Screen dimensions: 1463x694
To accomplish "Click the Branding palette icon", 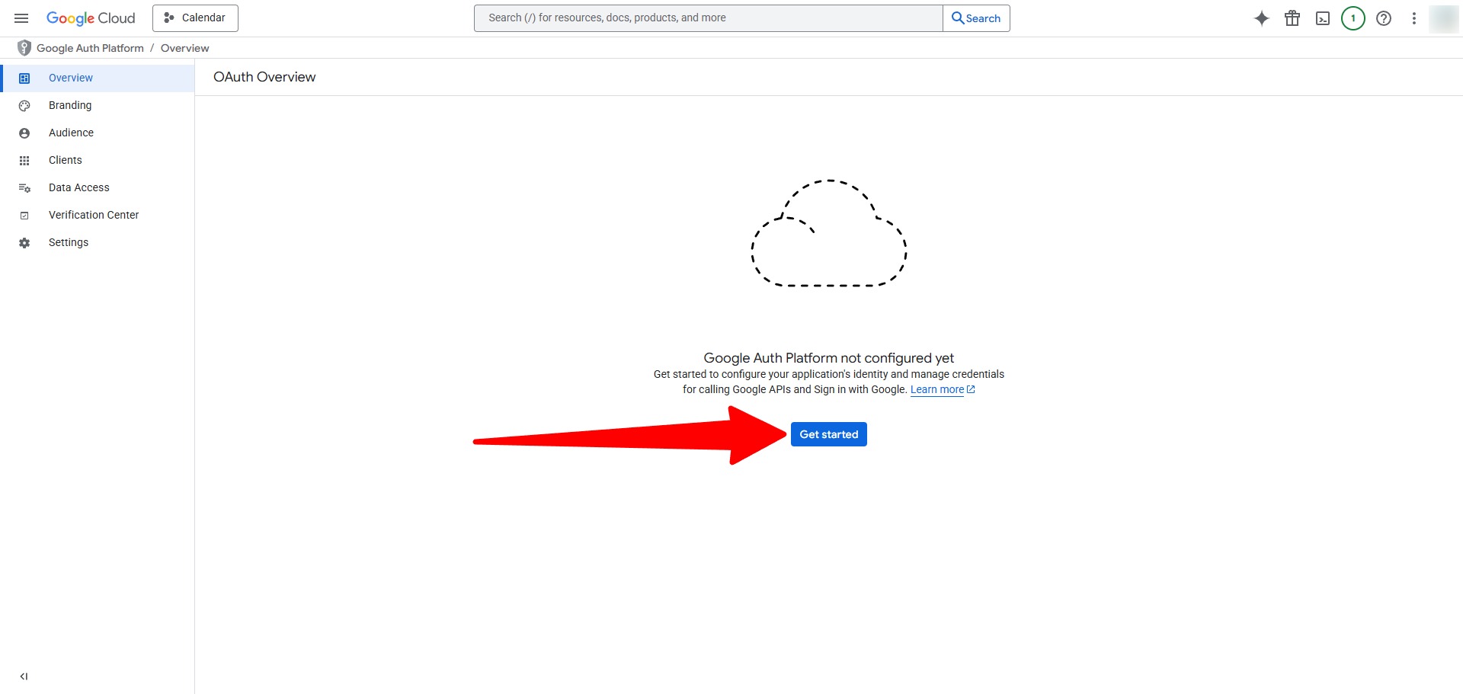I will click(24, 106).
